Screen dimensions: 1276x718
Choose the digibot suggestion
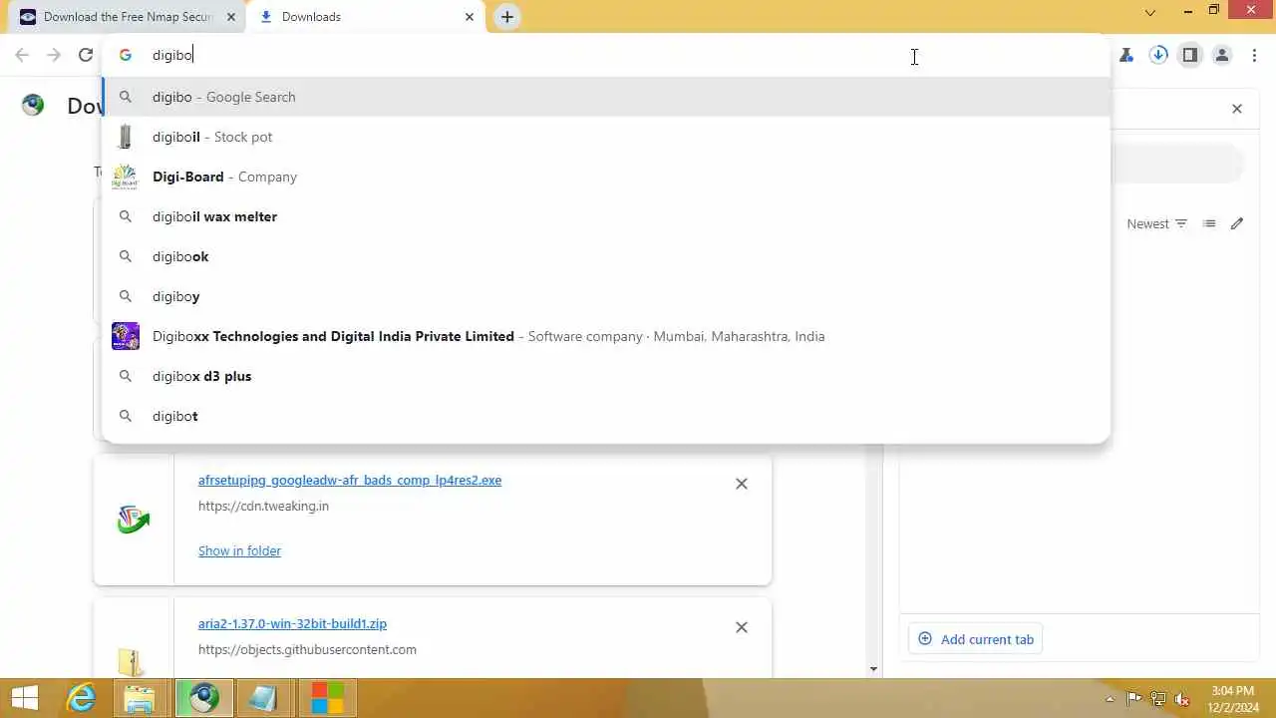tap(606, 416)
